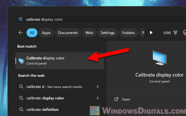The image size is (186, 116).
Task: Click the back arrow beside All filter
Action: (21, 33)
